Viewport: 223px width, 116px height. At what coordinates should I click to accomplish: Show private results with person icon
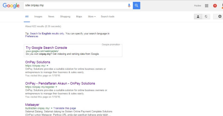point(198,16)
